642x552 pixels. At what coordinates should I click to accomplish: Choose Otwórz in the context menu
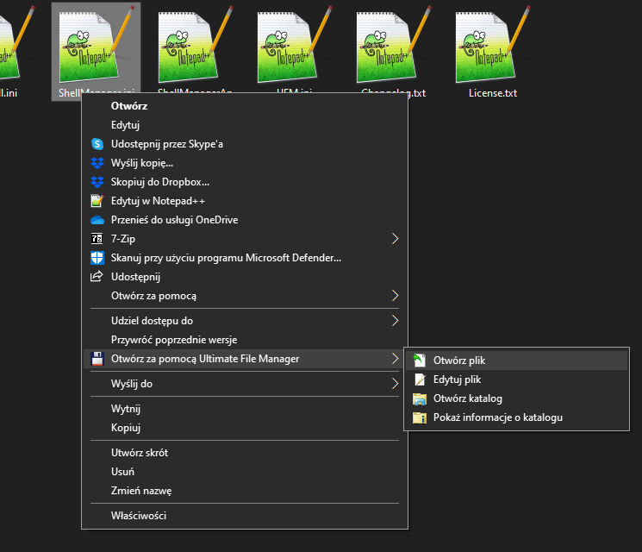click(245, 106)
